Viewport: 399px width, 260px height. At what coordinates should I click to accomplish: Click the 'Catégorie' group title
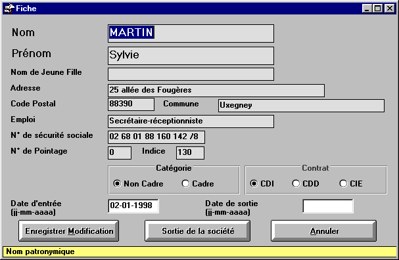point(174,168)
